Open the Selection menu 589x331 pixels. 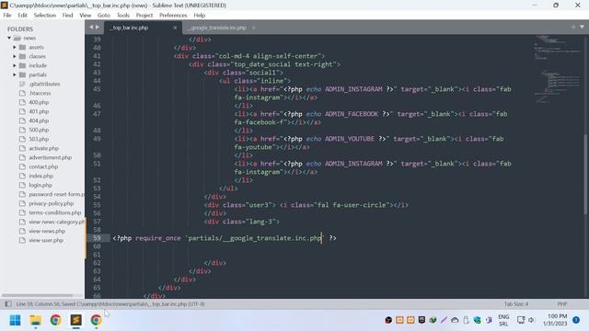click(45, 16)
